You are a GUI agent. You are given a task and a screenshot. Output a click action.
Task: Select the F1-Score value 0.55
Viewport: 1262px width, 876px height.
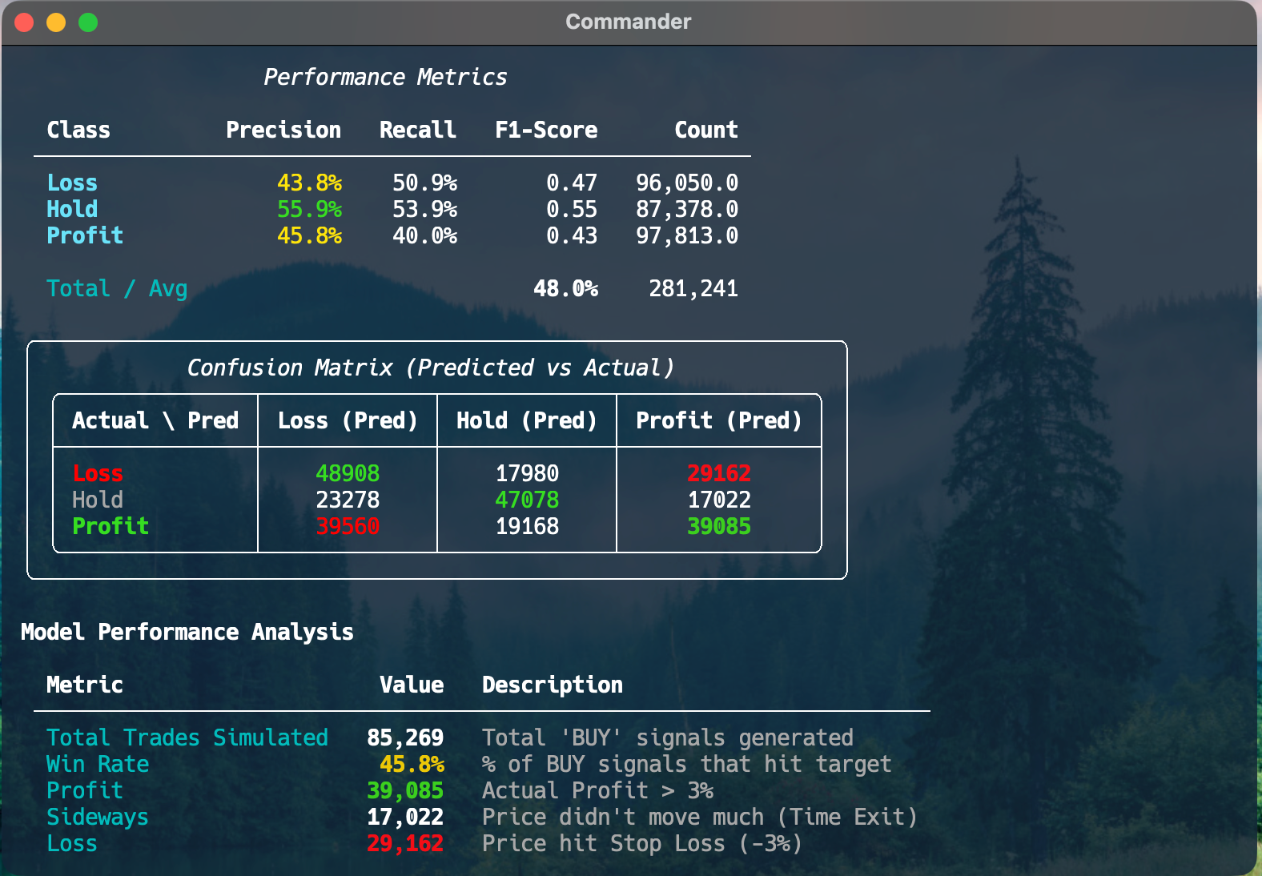pyautogui.click(x=572, y=209)
